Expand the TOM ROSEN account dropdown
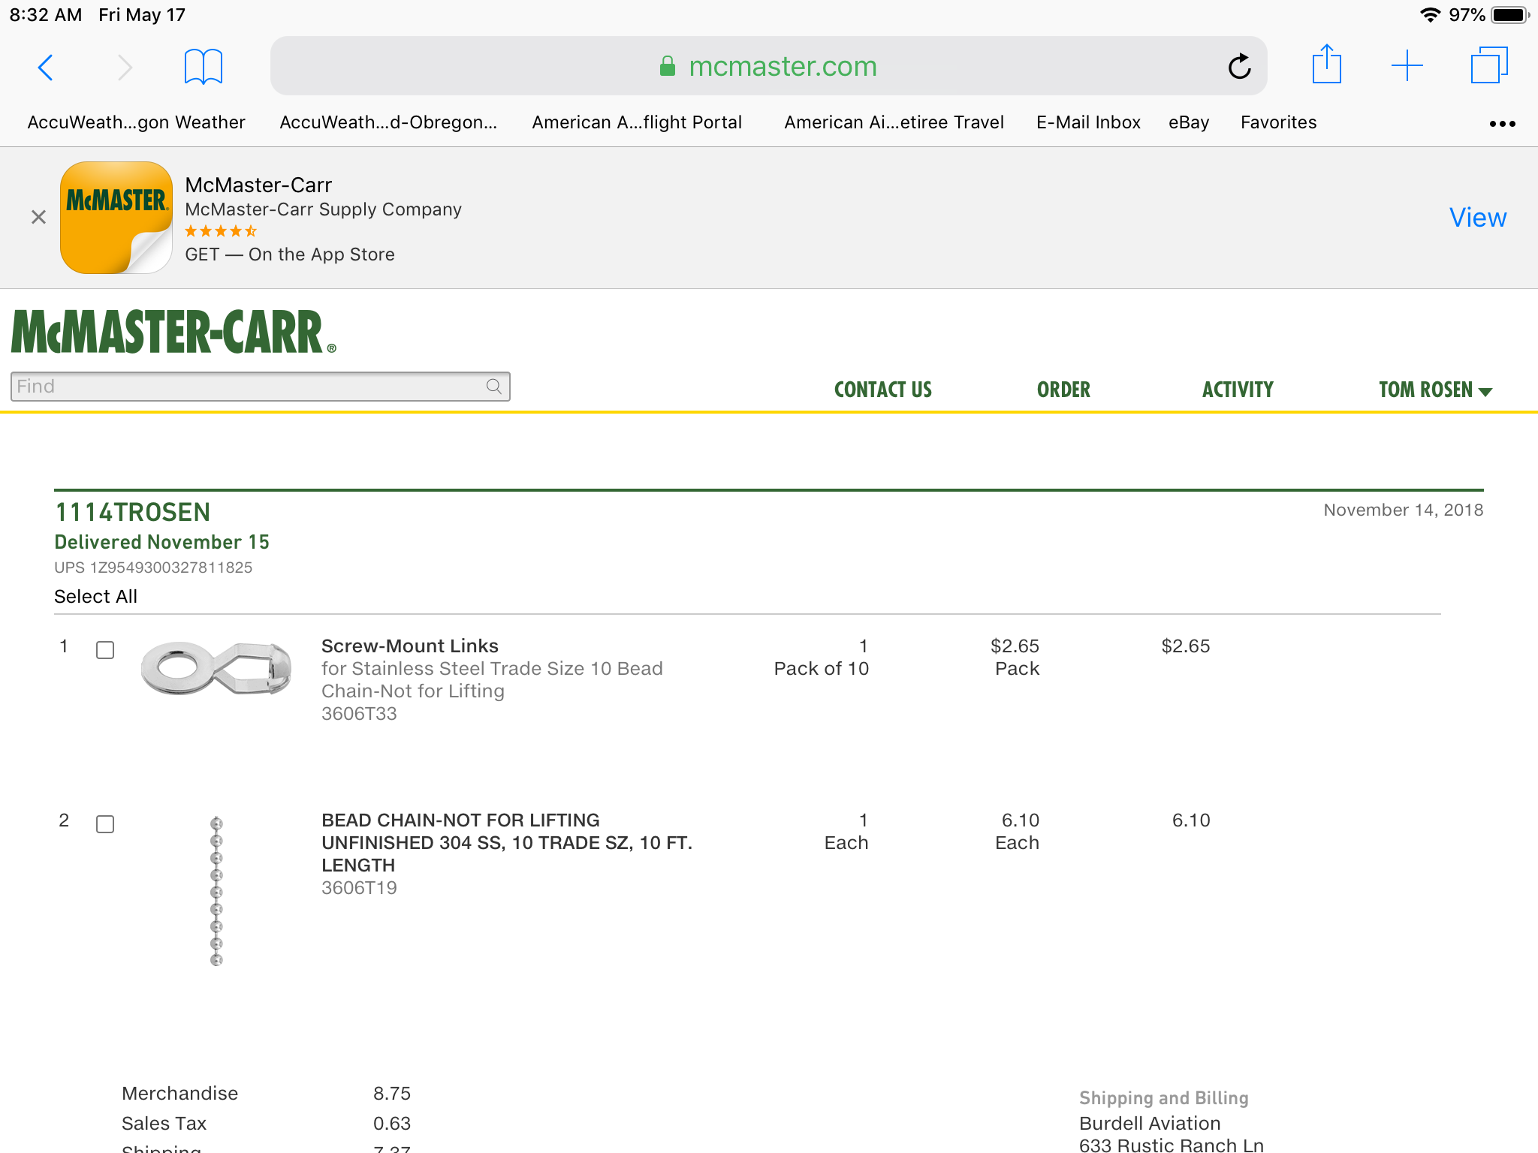Image resolution: width=1538 pixels, height=1153 pixels. (1435, 390)
